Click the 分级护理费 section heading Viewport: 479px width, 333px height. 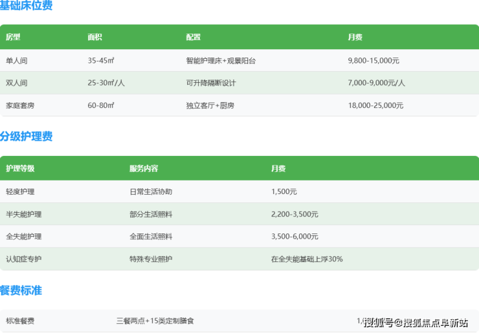[27, 136]
